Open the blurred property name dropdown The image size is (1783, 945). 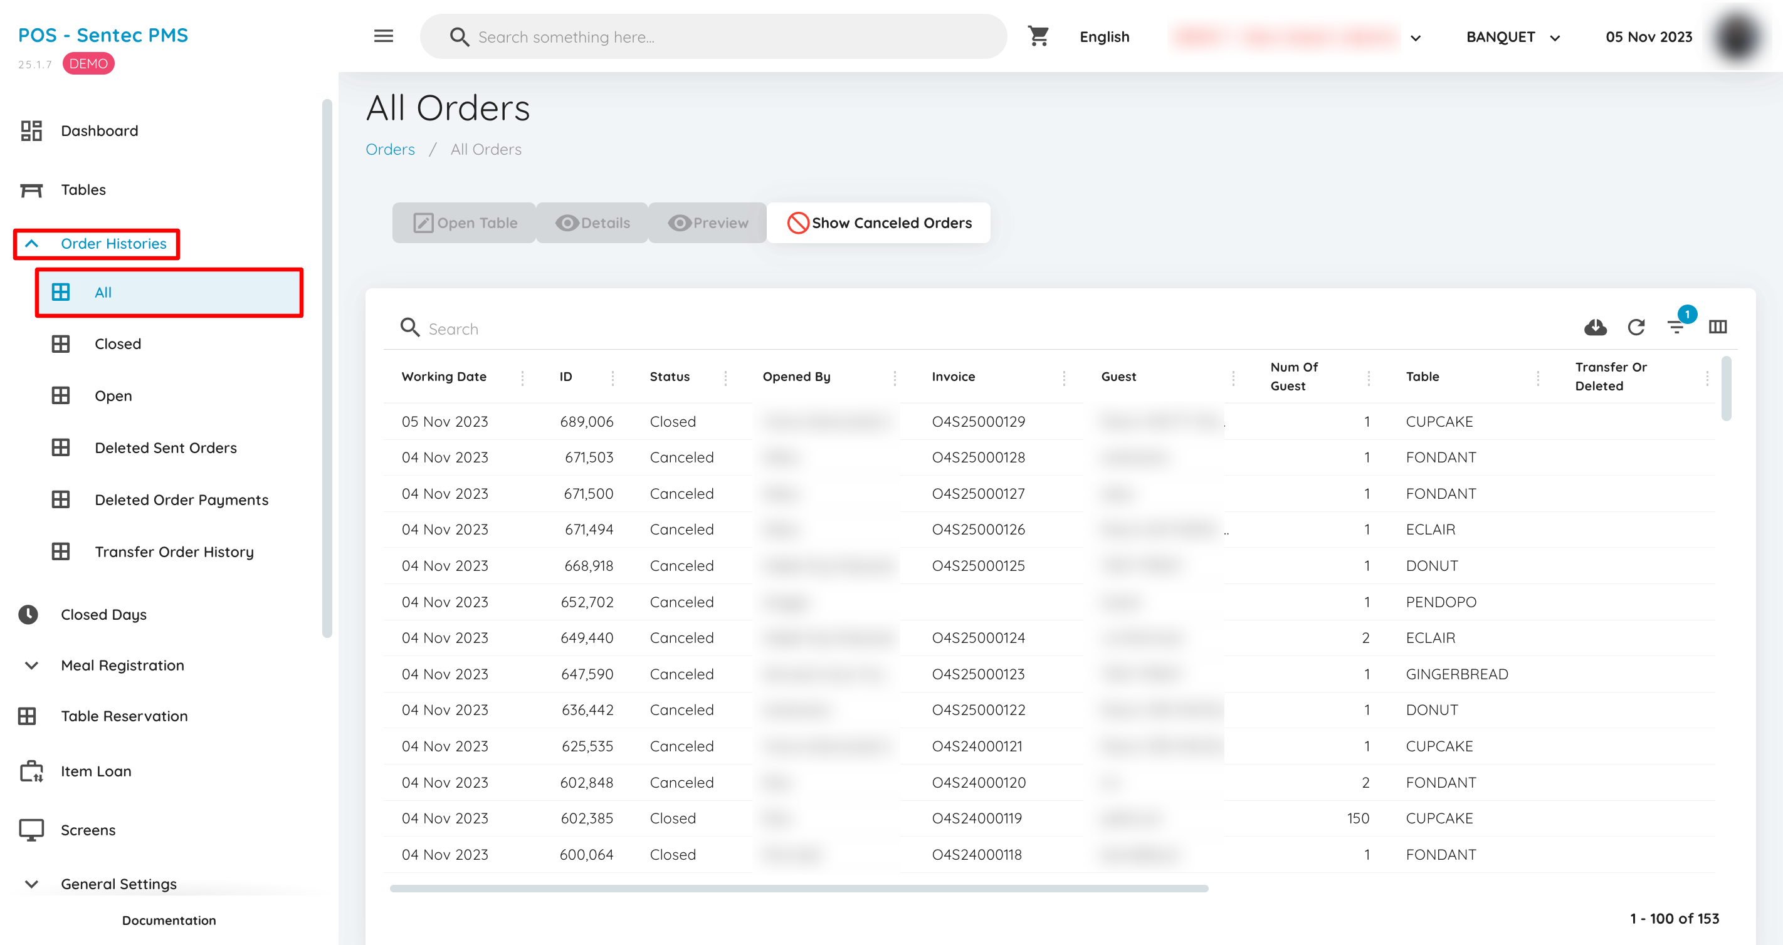click(x=1295, y=38)
